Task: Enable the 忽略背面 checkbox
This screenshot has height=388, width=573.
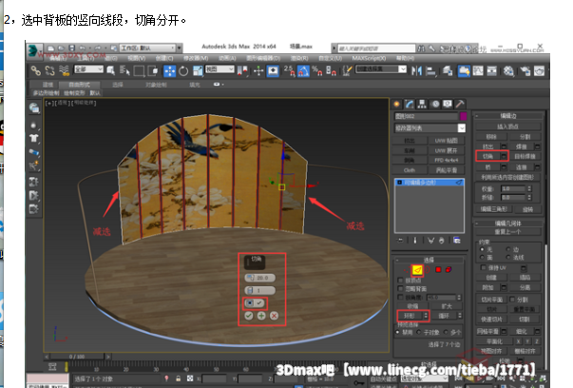Action: pyautogui.click(x=400, y=289)
